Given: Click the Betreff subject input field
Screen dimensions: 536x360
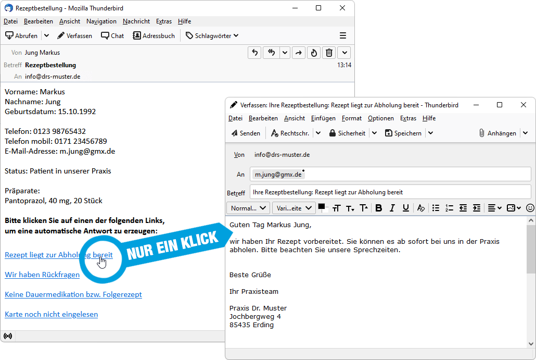Looking at the screenshot, I should point(390,192).
